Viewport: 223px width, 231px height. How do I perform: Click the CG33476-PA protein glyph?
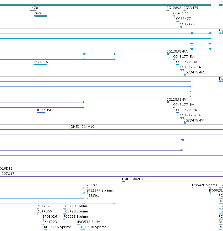(x=182, y=118)
